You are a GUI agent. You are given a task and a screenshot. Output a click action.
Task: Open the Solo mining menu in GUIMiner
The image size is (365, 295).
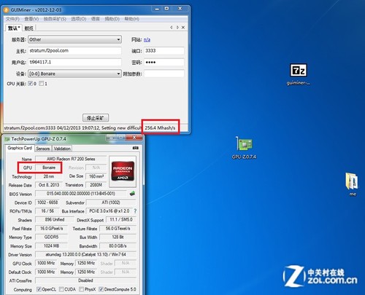pyautogui.click(x=55, y=19)
